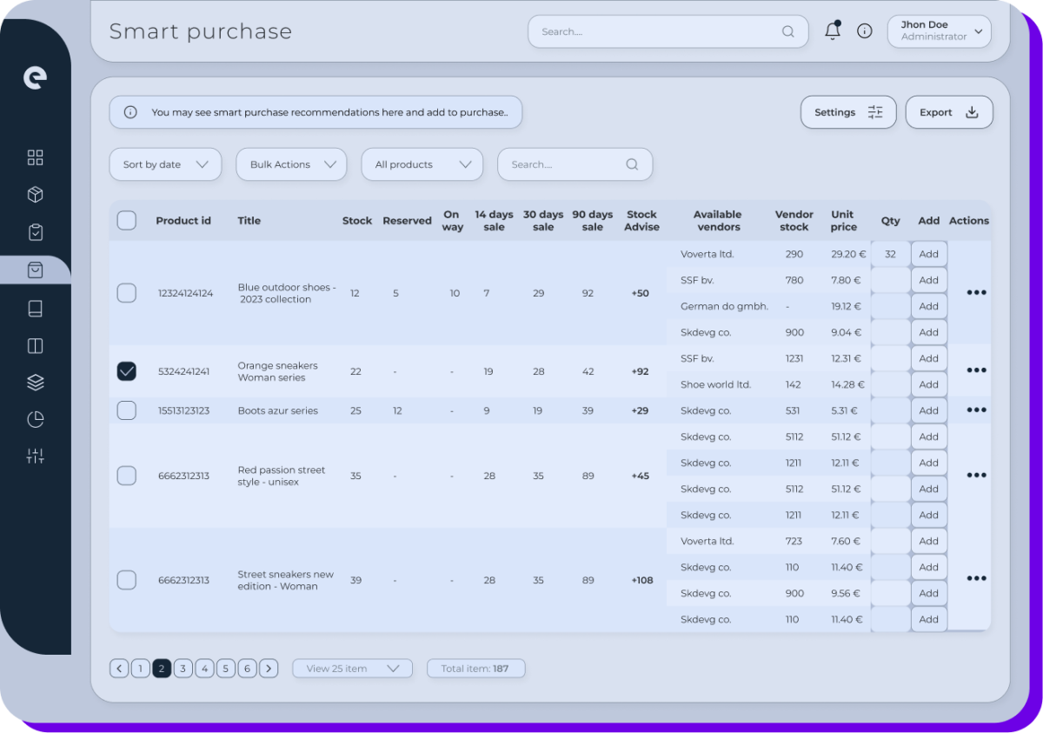Image resolution: width=1043 pixels, height=733 pixels.
Task: Select the shopping bag icon in sidebar
Action: pyautogui.click(x=35, y=270)
